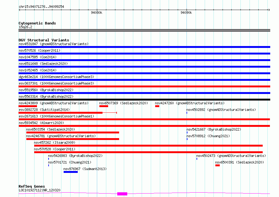279x197 pixels.
Task: Click the RefSeq Genes track title
Action: [x=32, y=186]
